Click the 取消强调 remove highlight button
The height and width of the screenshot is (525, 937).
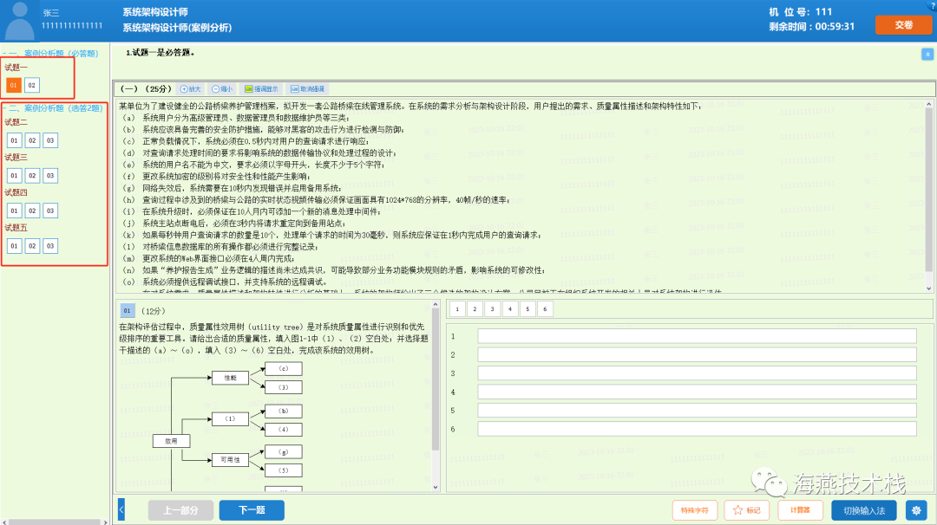pyautogui.click(x=307, y=89)
